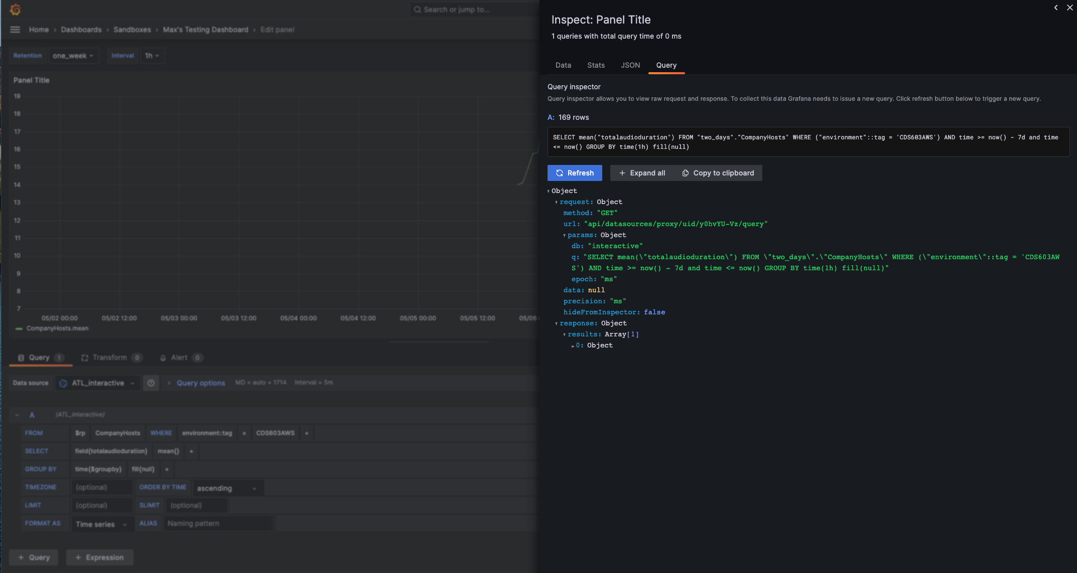The image size is (1077, 573).
Task: Expand the 0: Object results node
Action: coord(573,345)
